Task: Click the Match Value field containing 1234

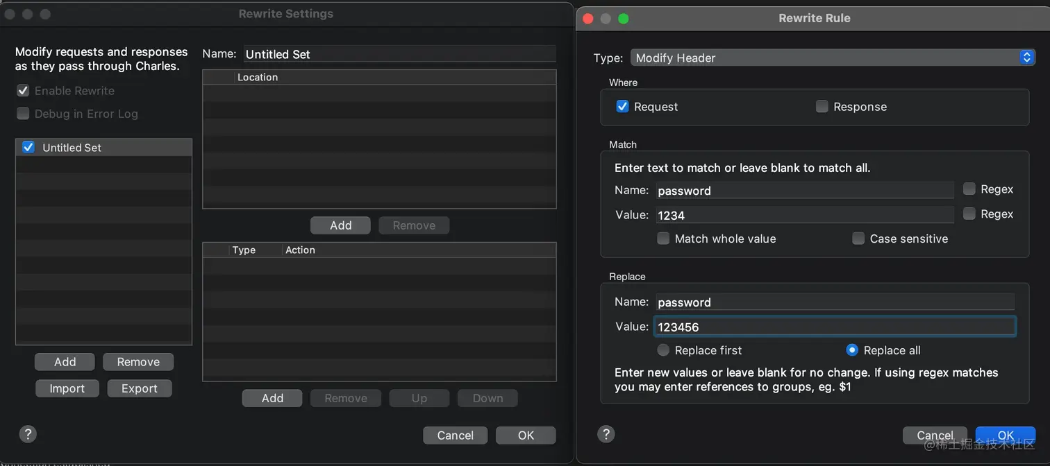Action: (804, 215)
